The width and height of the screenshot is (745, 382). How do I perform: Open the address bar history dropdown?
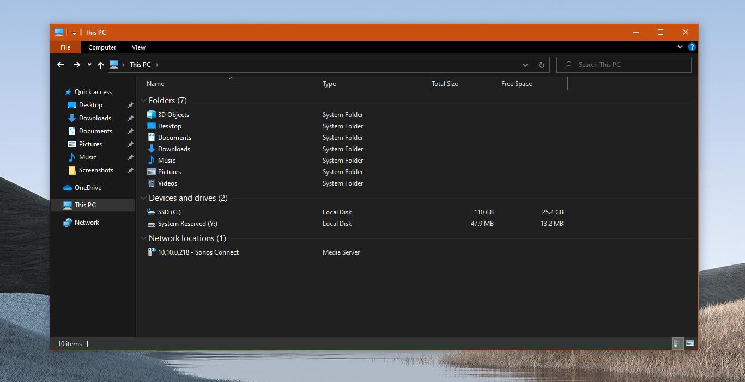point(525,65)
